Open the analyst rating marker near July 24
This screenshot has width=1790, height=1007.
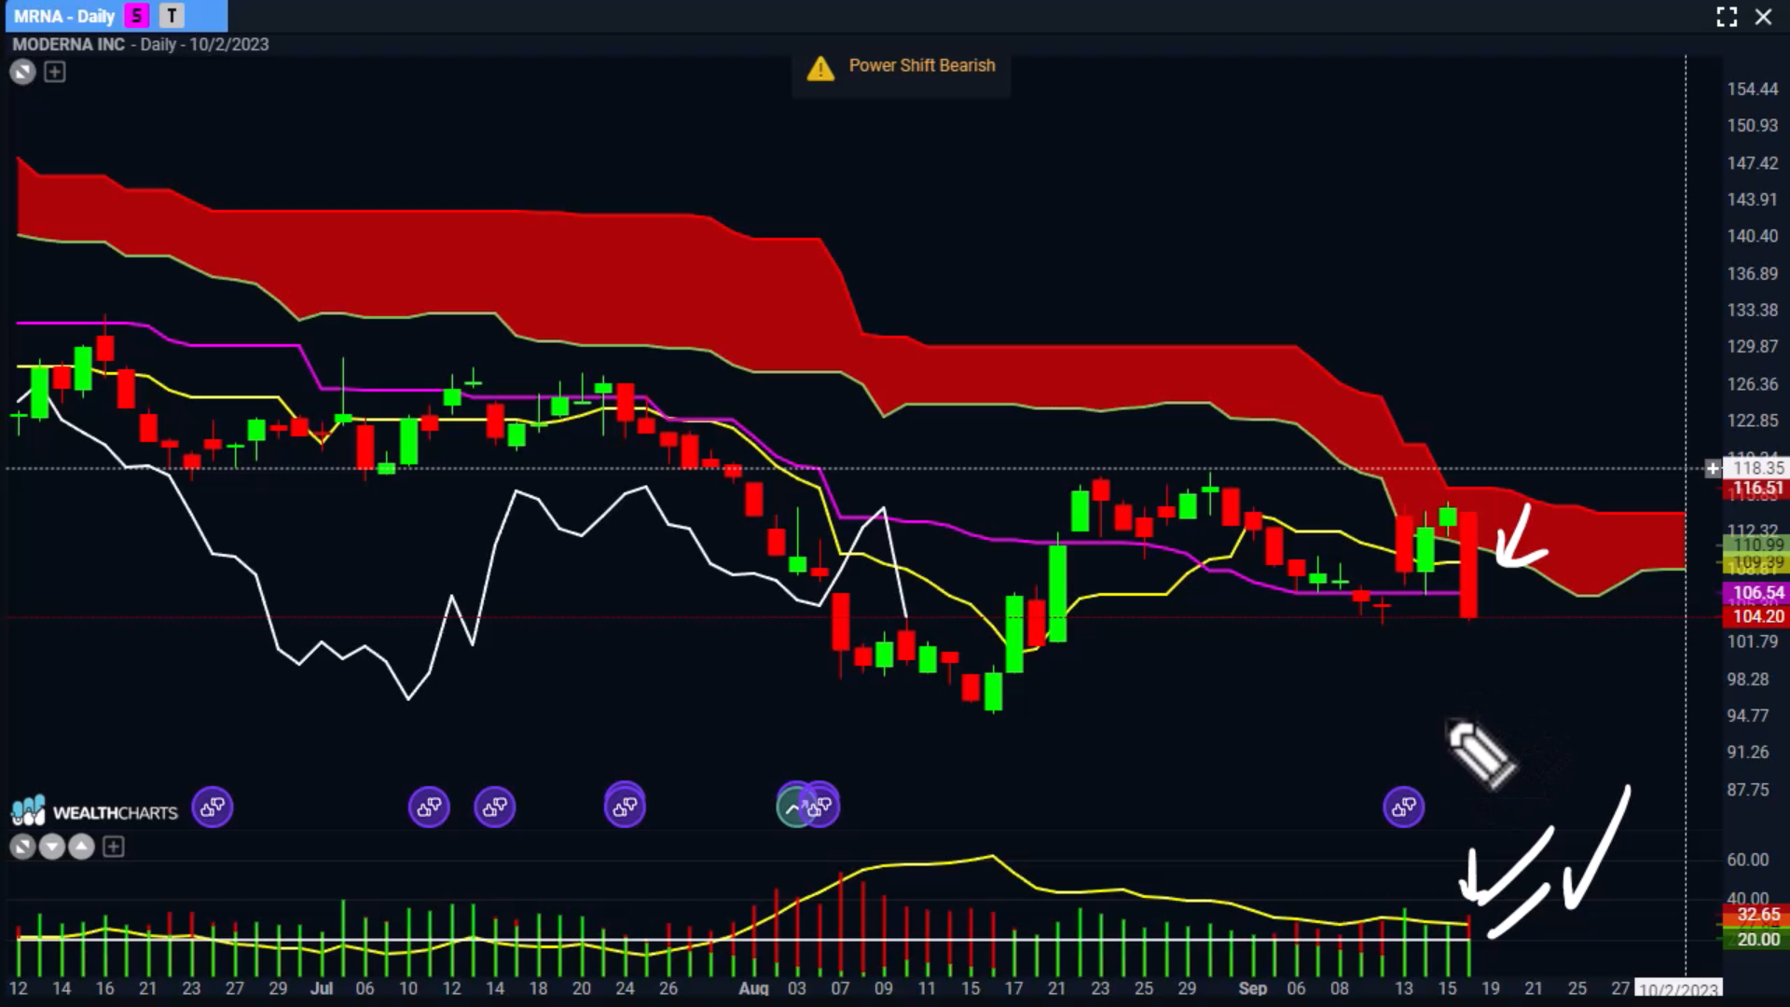625,805
